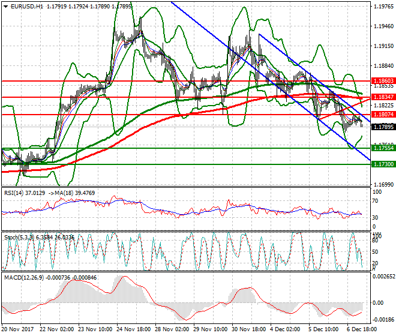
Task: Click the 5 Dec 10:00 time label
Action: point(324,329)
